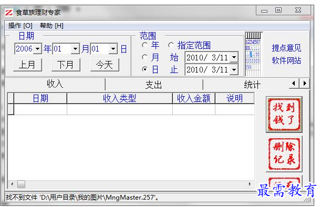Switch to the 收入 tab
Screen dimensions: 321x207
tap(55, 84)
